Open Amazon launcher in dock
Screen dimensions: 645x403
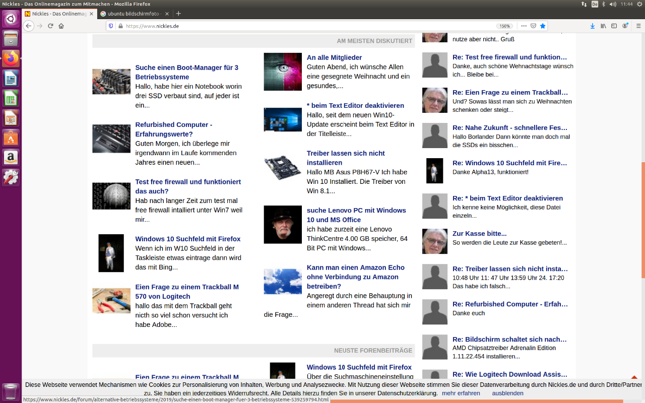[x=11, y=157]
